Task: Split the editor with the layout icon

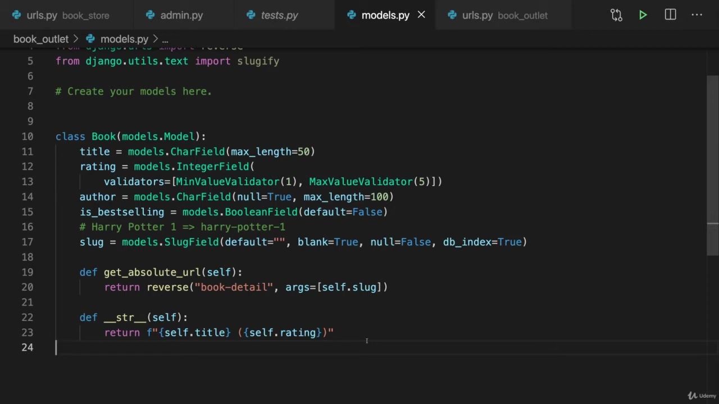Action: pos(670,15)
